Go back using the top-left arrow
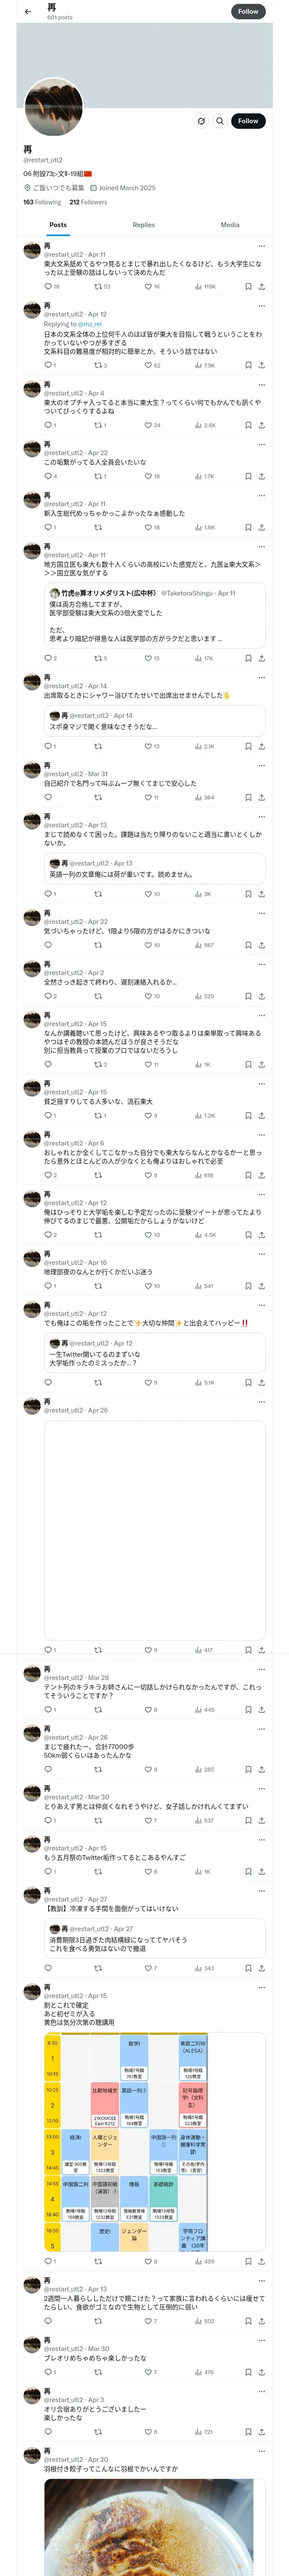This screenshot has width=289, height=2576. 28,12
